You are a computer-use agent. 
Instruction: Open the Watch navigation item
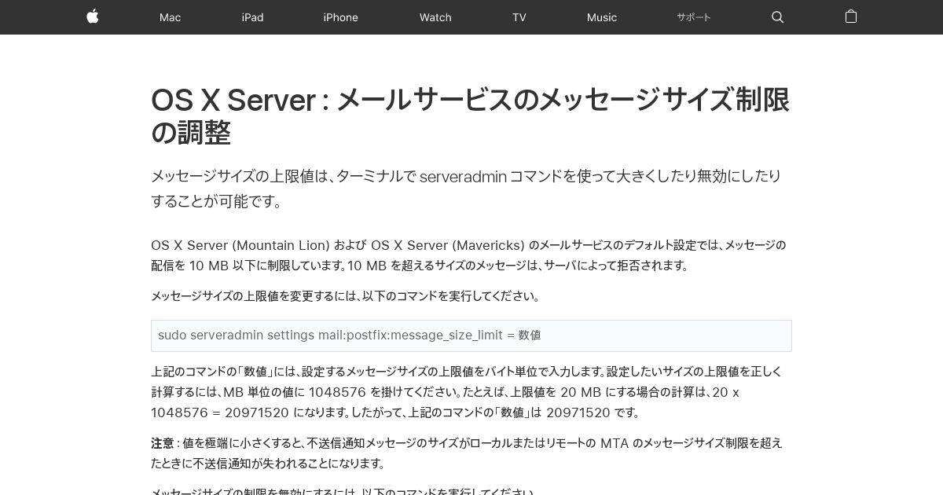[x=435, y=17]
